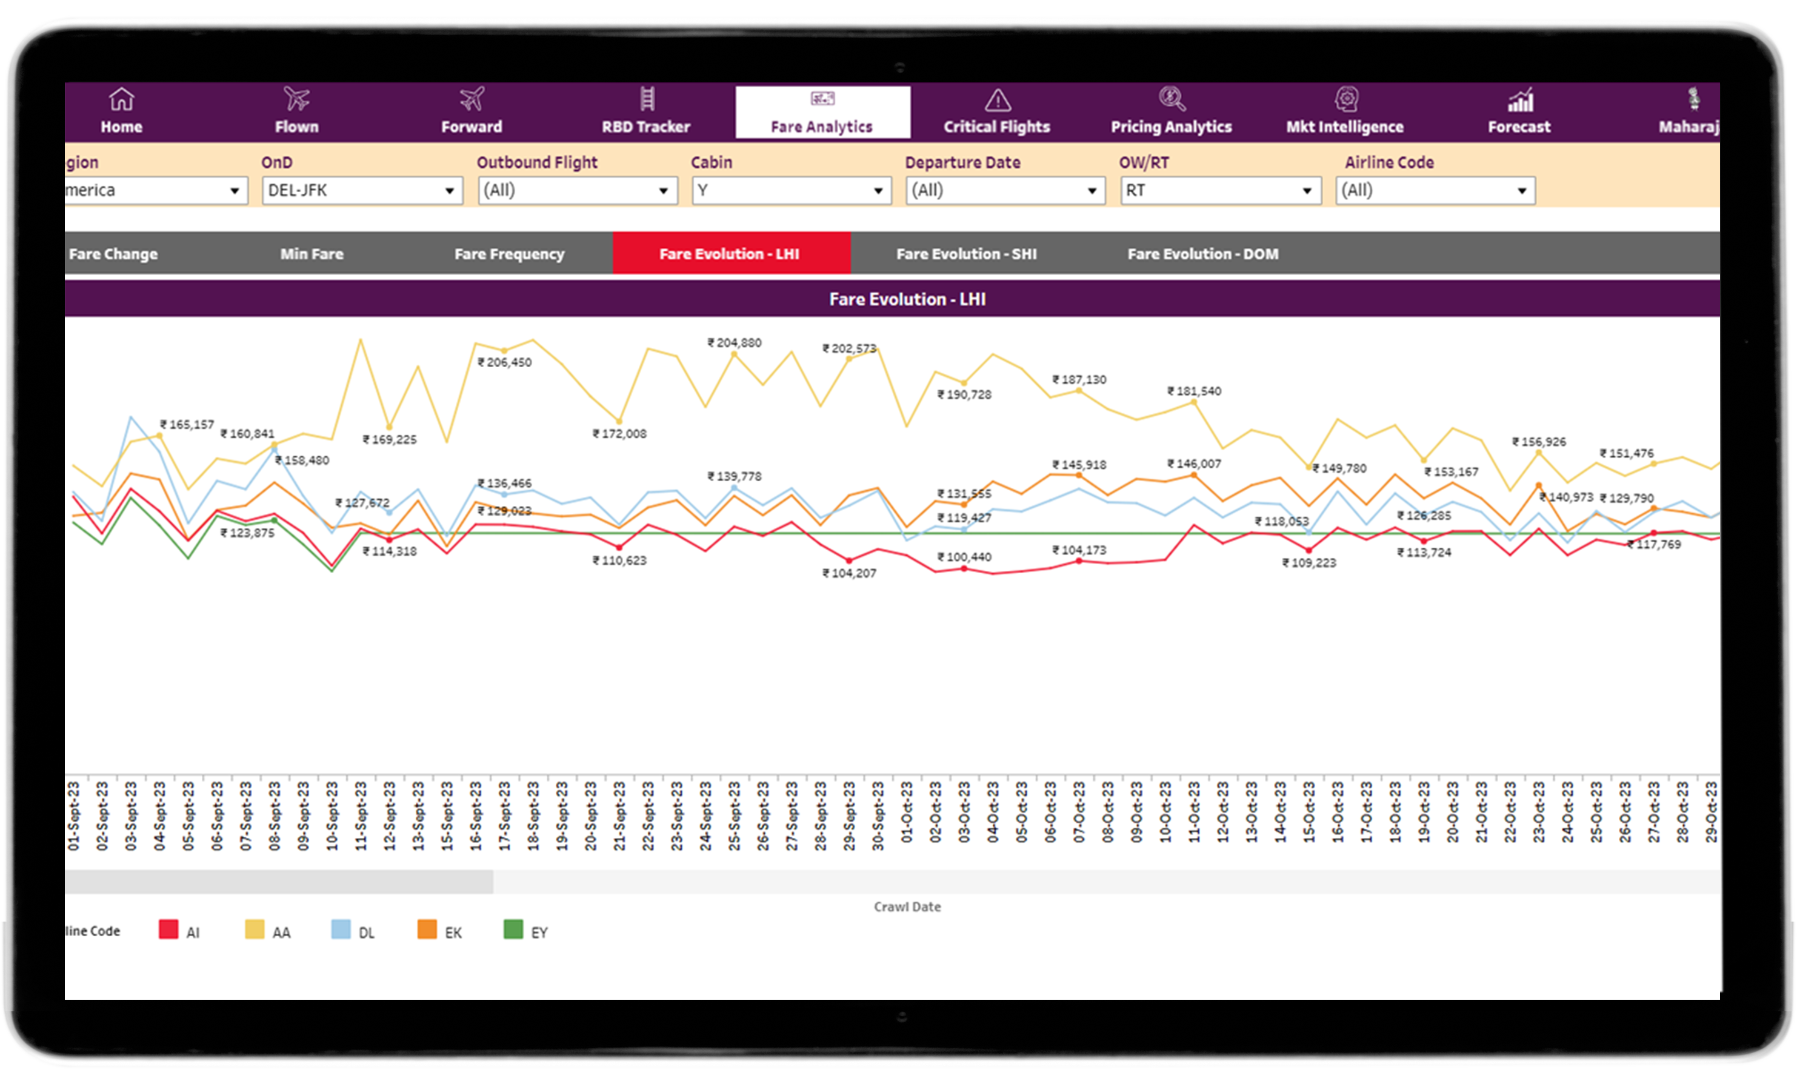The height and width of the screenshot is (1084, 1797).
Task: Click the ₹ 204,880 data label
Action: [x=734, y=342]
